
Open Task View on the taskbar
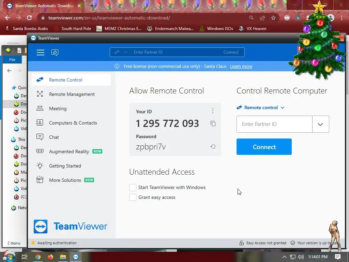25,257
